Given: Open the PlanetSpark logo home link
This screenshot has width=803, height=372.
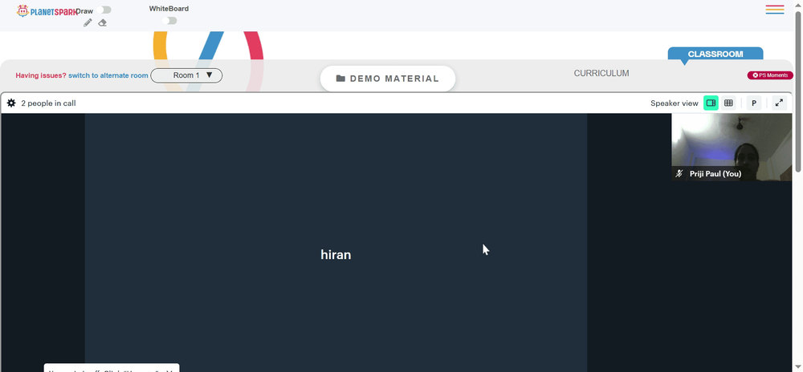Looking at the screenshot, I should point(46,10).
